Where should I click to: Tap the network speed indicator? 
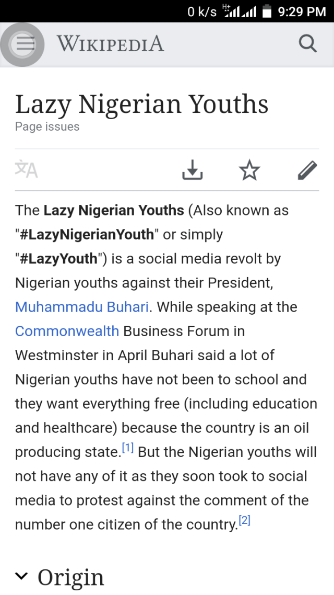click(201, 11)
